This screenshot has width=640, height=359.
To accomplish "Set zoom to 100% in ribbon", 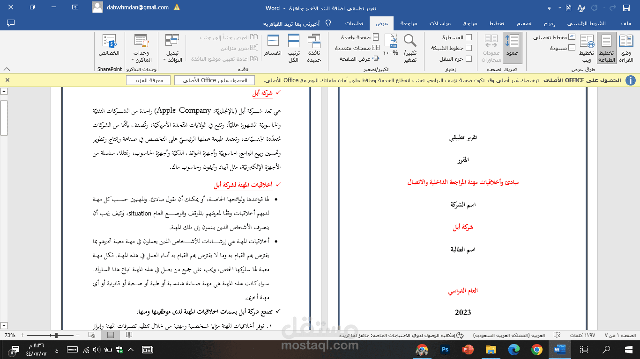I will tap(391, 46).
